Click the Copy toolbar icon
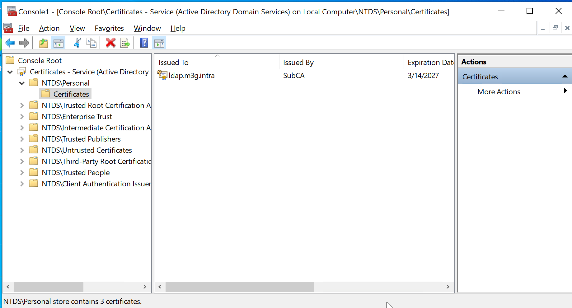This screenshot has width=572, height=308. (x=91, y=43)
